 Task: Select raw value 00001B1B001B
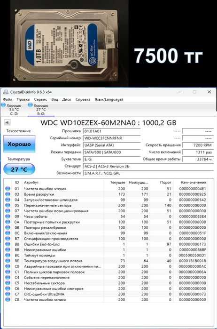tap(193, 261)
